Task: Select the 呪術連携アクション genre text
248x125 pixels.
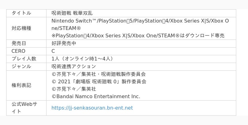Action: [x=74, y=66]
